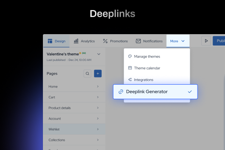The image size is (225, 150).
Task: Expand the Collections row chevron
Action: click(98, 140)
